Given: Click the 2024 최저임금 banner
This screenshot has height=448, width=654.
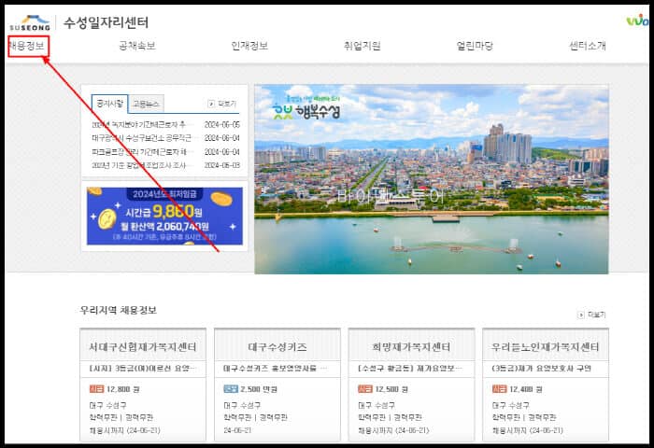Looking at the screenshot, I should coord(164,216).
